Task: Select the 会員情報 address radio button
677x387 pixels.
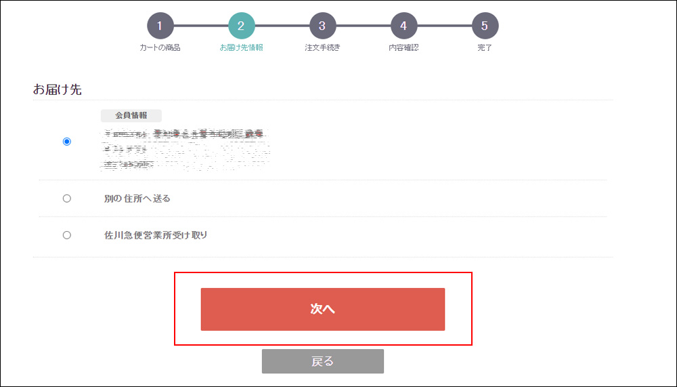Action: (67, 142)
